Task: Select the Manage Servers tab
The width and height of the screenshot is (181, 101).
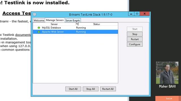Action: 55,20
